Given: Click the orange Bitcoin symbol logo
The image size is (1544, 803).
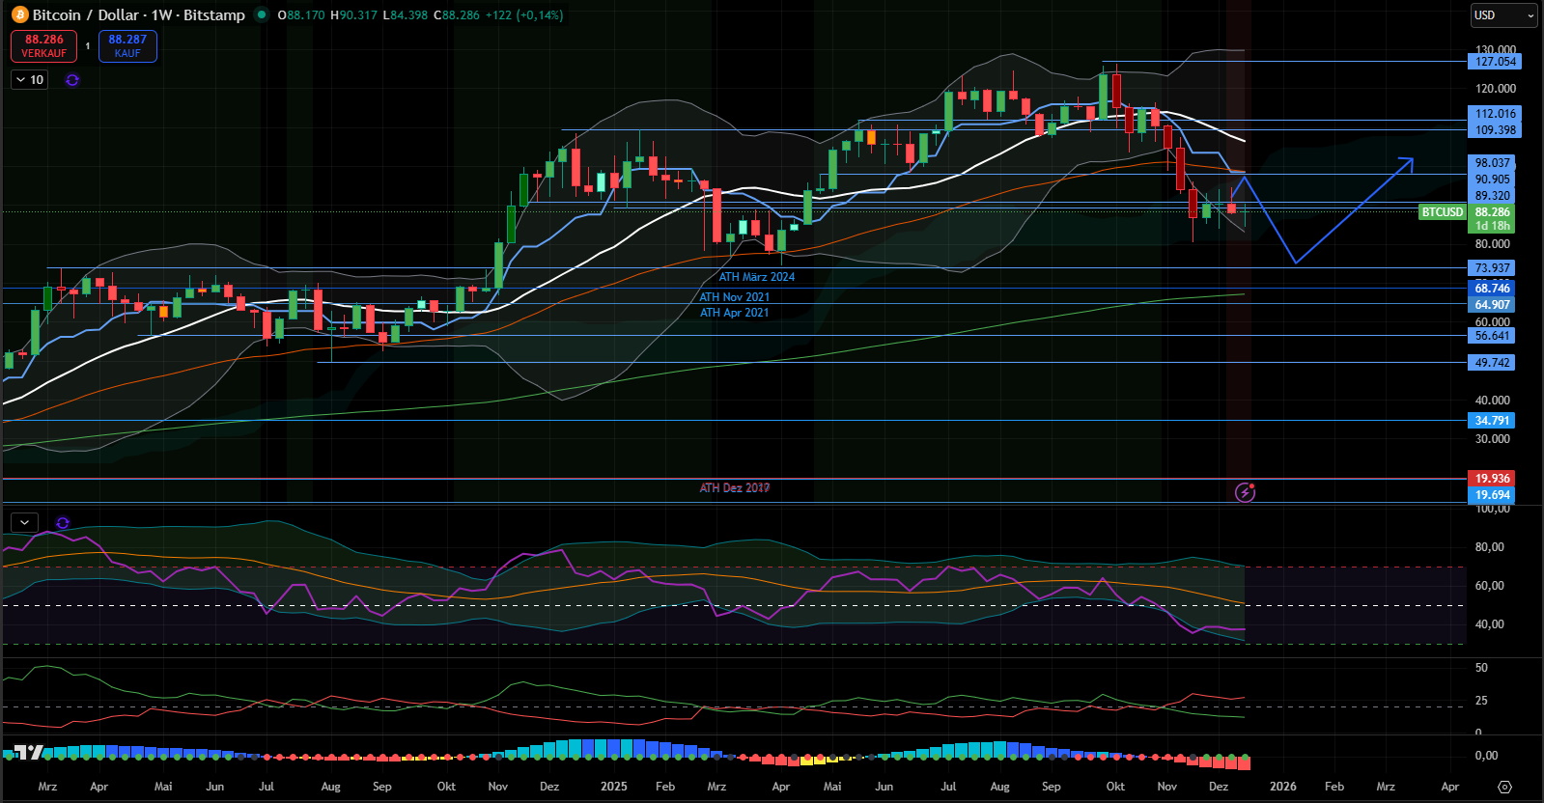Looking at the screenshot, I should click(x=19, y=15).
